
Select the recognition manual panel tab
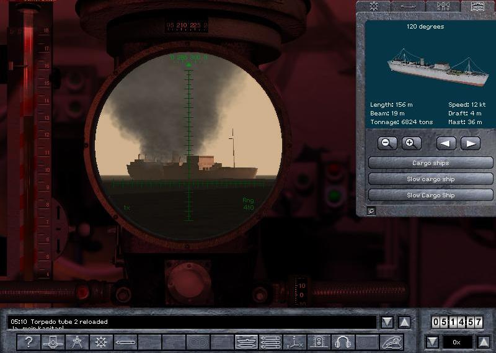478,6
